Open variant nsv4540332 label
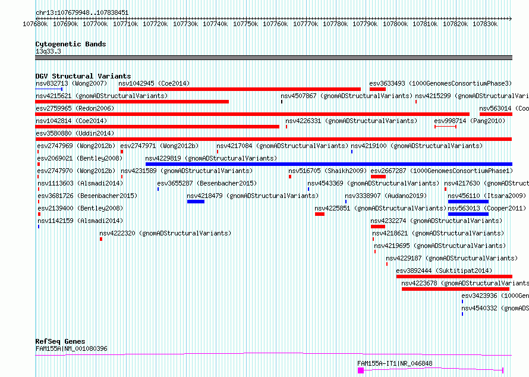529x377 pixels. (495, 308)
